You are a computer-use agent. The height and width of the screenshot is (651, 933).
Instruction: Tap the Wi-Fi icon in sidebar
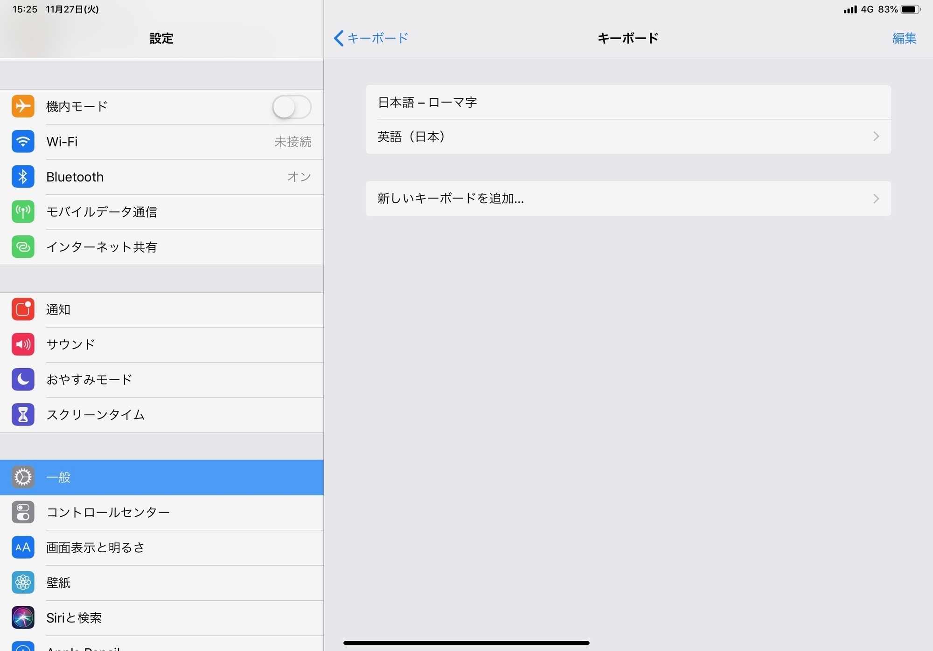(x=23, y=141)
